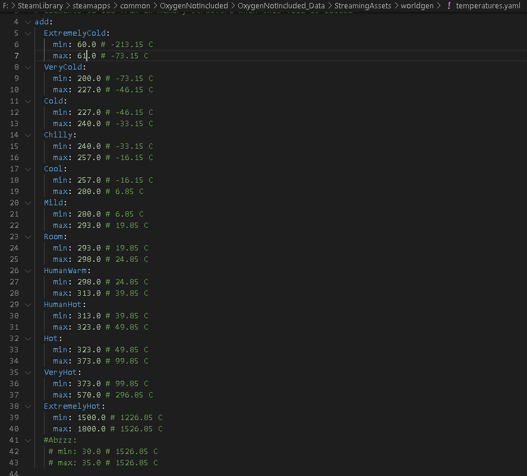Click temperatures.yaml file name in breadcrumb
Viewport: 527px width, 476px height.
pyautogui.click(x=488, y=5)
